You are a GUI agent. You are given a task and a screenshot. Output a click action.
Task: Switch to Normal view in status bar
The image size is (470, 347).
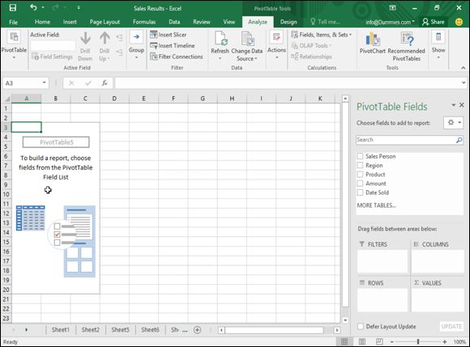(344, 341)
